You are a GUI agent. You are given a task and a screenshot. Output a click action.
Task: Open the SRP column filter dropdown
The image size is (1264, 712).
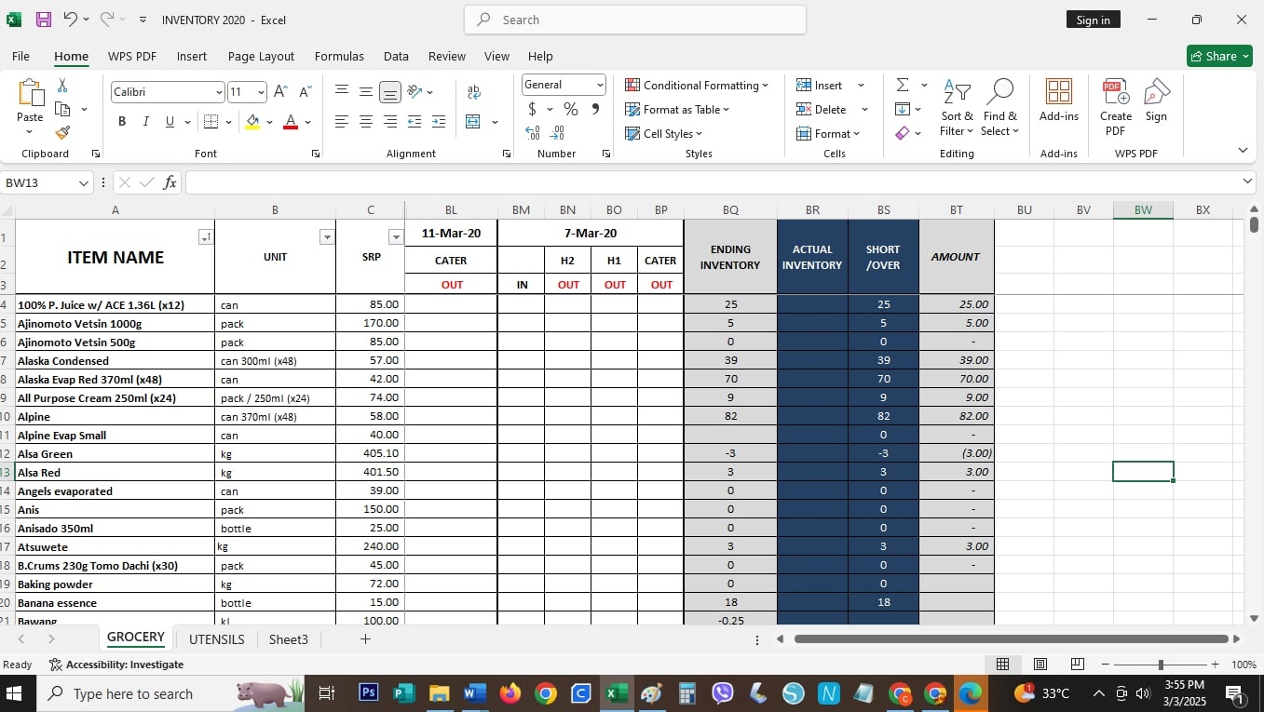(395, 237)
